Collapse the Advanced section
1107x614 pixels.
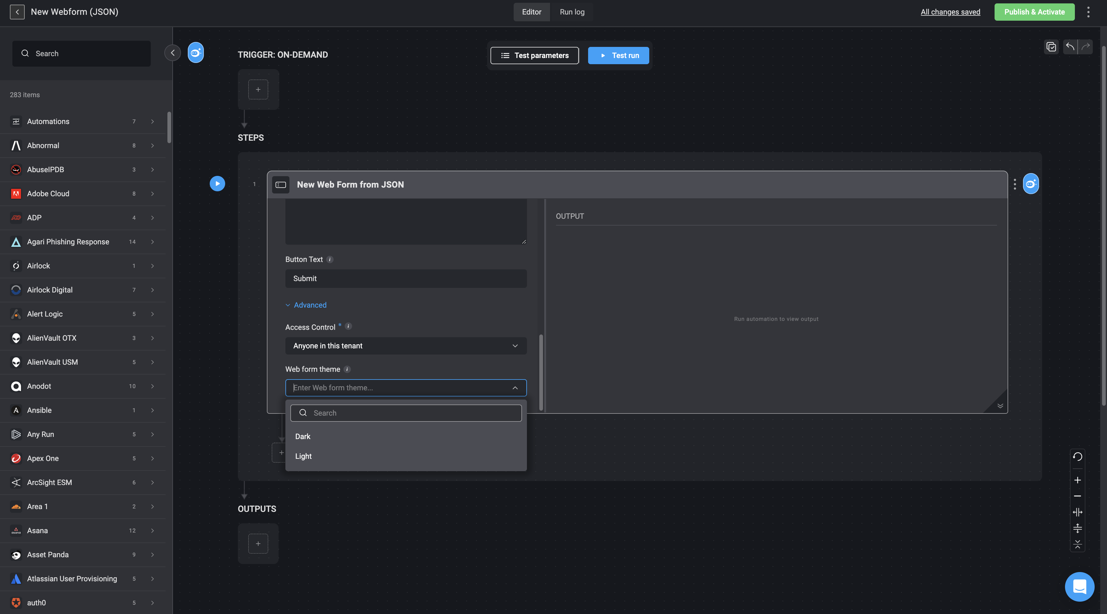click(306, 305)
